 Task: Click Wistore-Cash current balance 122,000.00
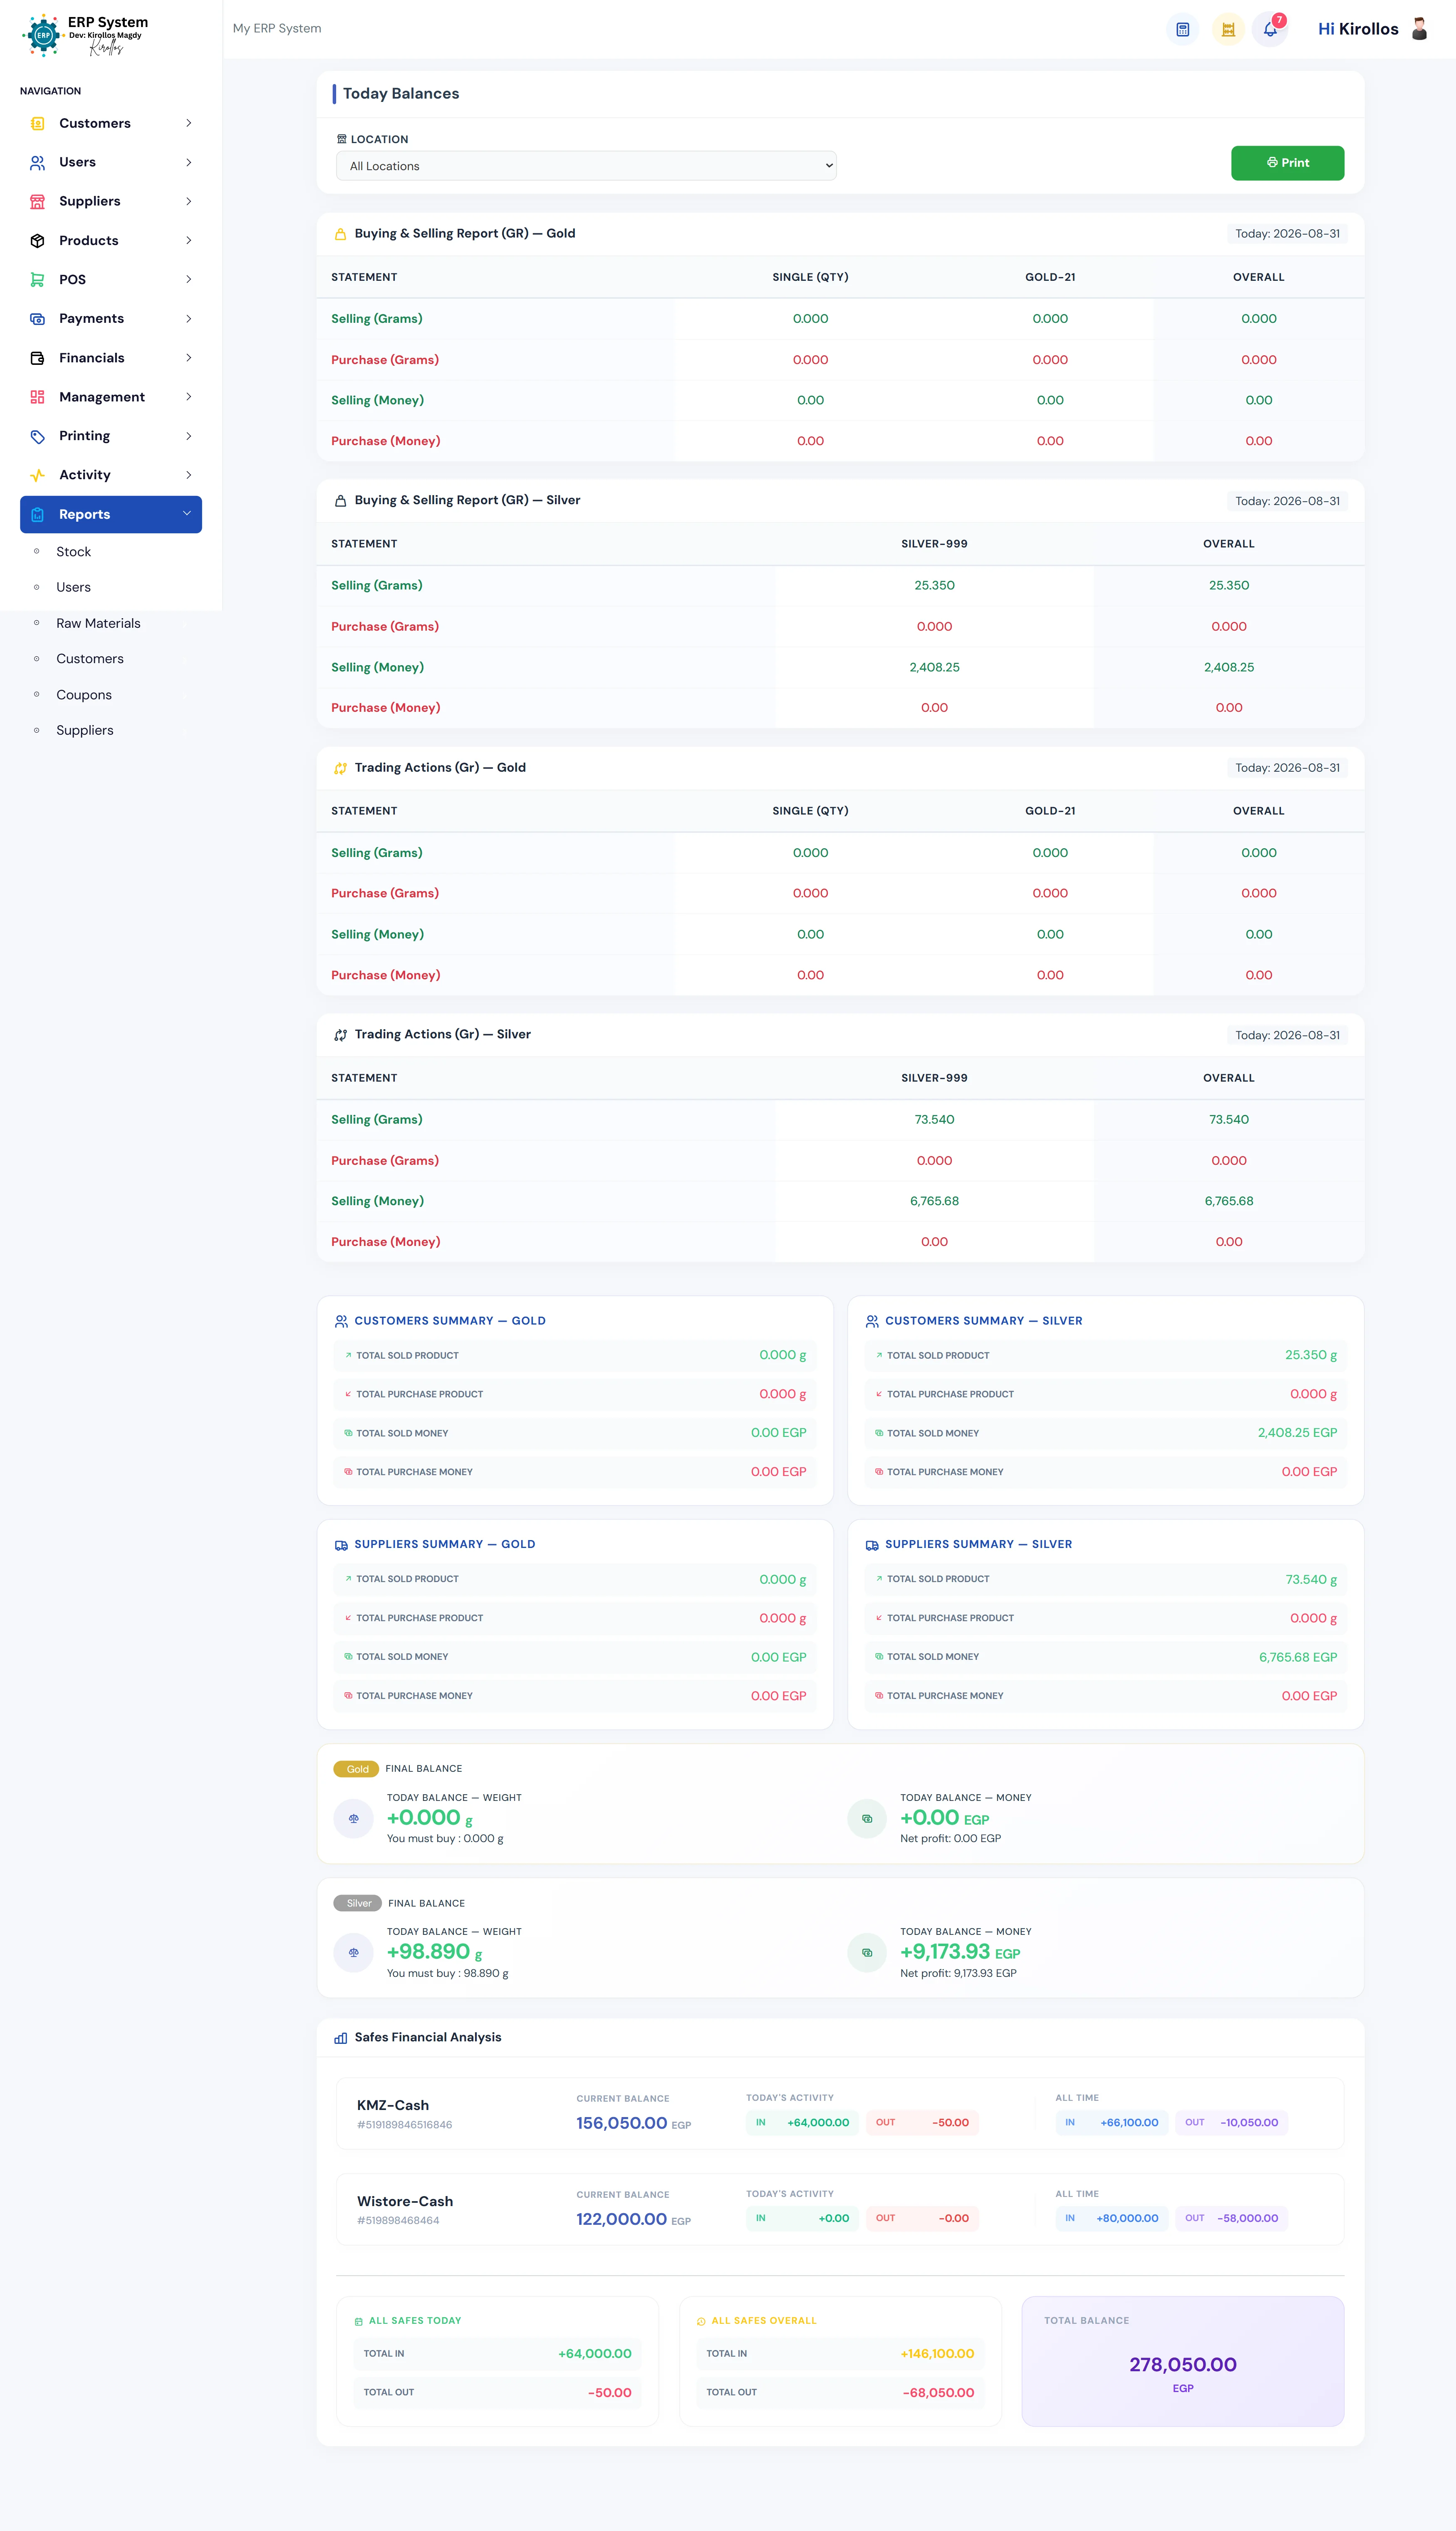click(621, 2219)
